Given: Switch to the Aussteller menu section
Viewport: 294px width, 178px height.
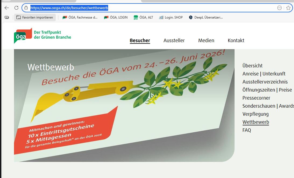Looking at the screenshot, I should (174, 41).
